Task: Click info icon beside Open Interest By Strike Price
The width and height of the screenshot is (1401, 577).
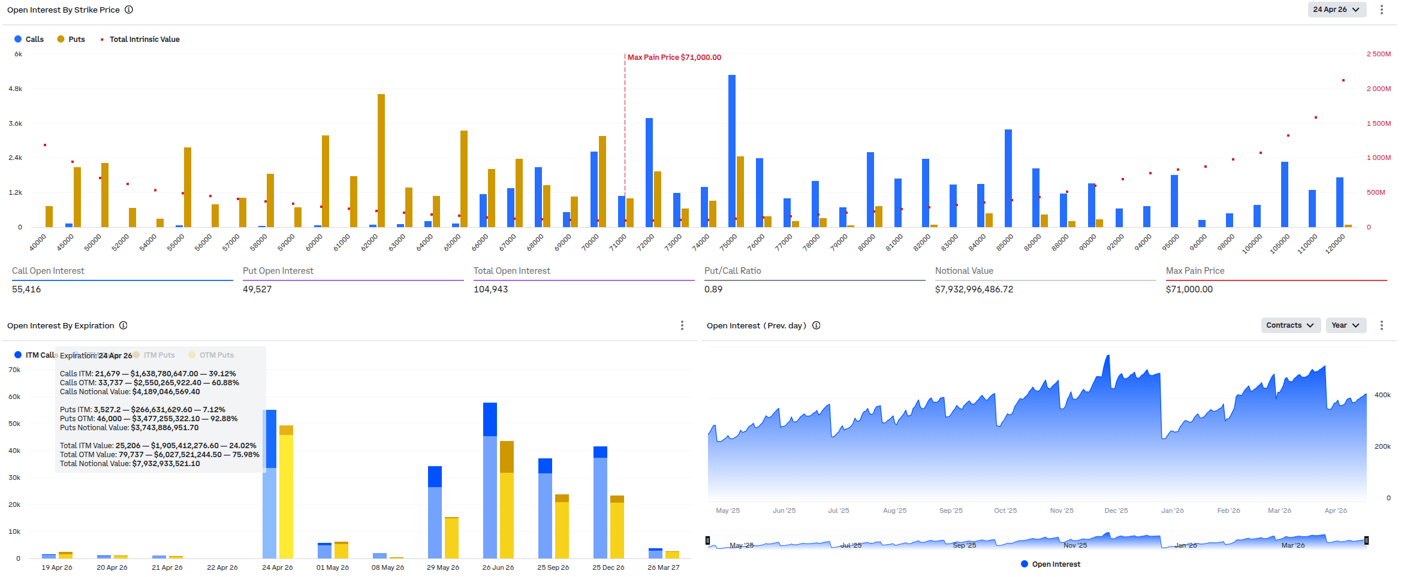Action: (x=129, y=10)
